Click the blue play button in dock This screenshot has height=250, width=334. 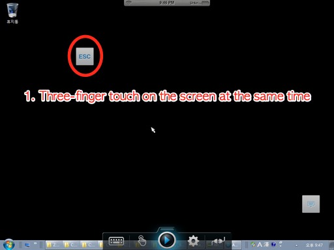[167, 240]
